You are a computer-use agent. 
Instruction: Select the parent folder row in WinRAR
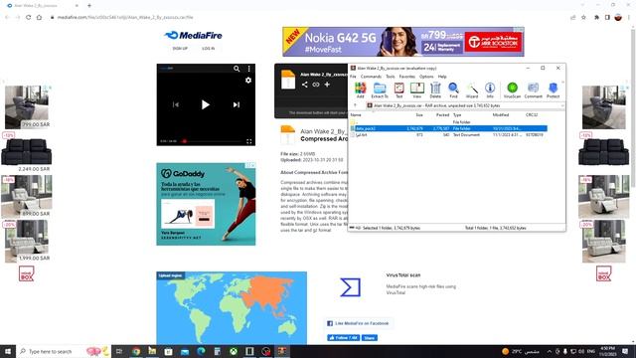coord(448,121)
